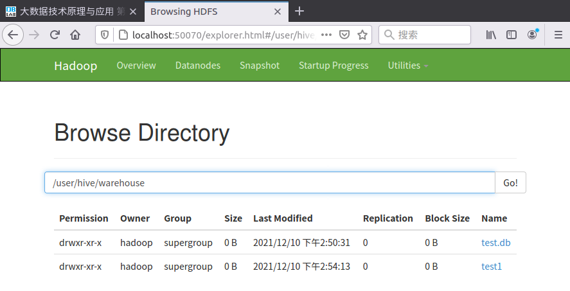The height and width of the screenshot is (291, 570).
Task: Click the browser back arrow button
Action: point(13,35)
